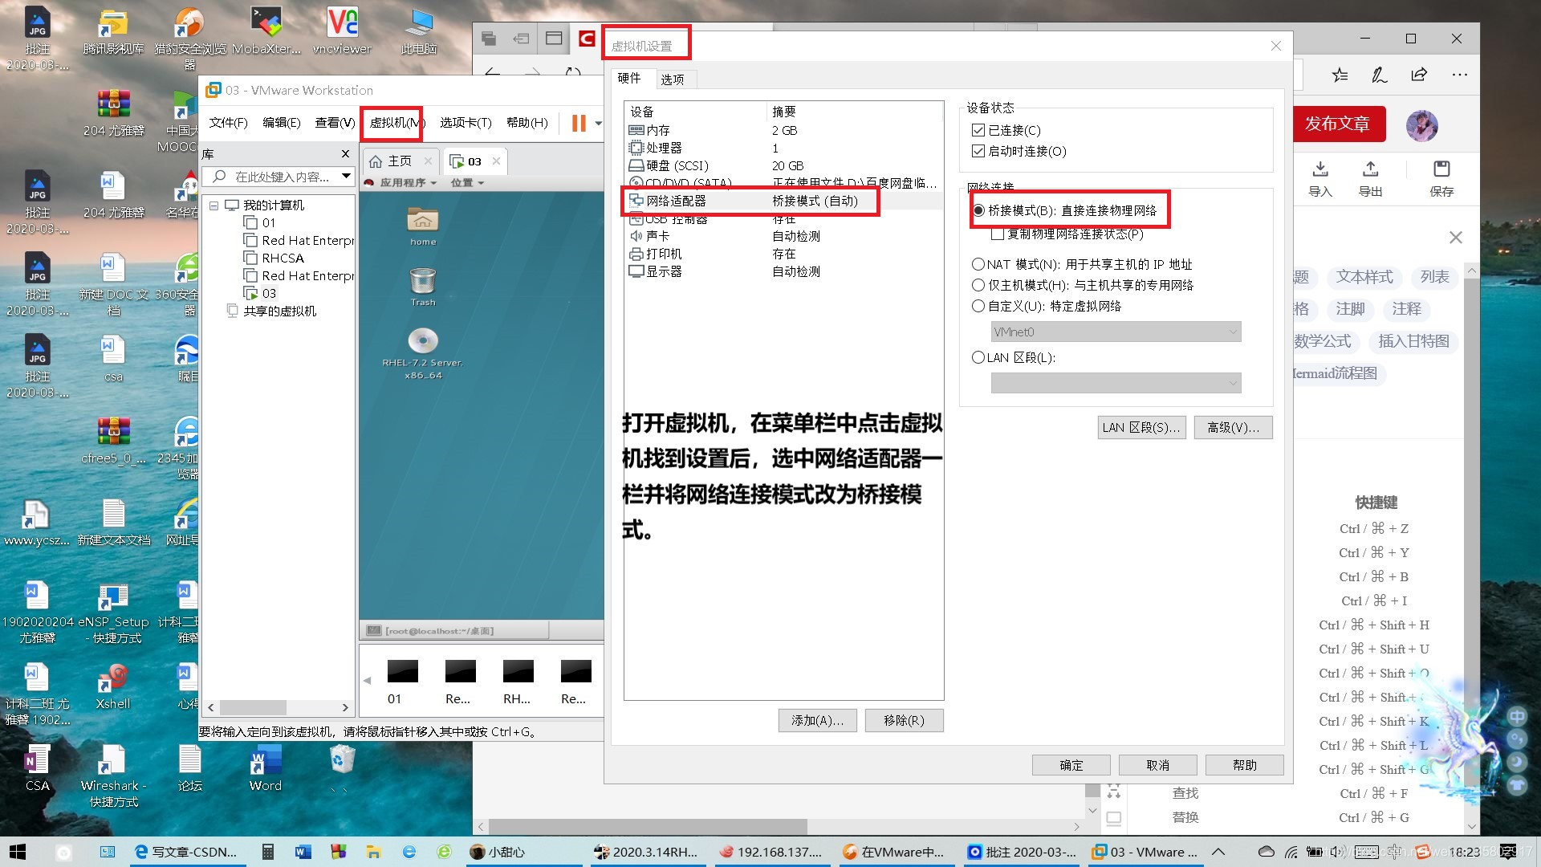1541x867 pixels.
Task: Open the File Explorer icon in the taskbar
Action: pos(373,852)
